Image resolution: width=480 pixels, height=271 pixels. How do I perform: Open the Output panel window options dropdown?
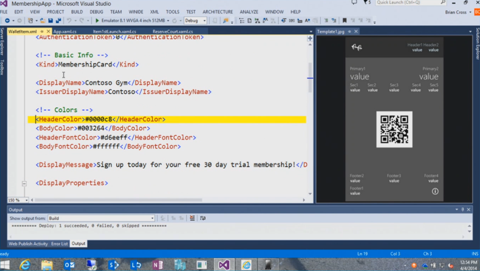click(457, 209)
